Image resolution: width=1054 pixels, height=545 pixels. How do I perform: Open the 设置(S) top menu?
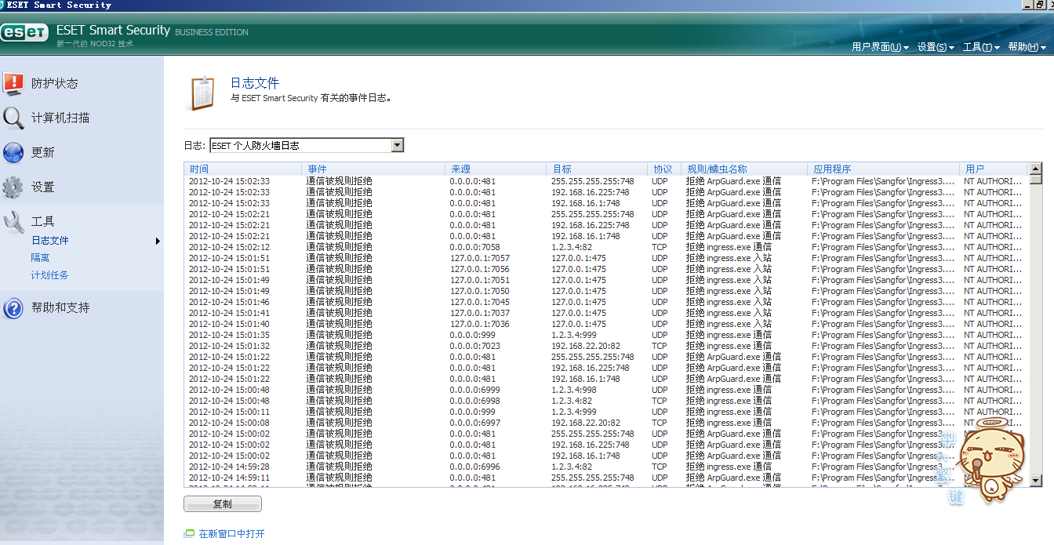(936, 47)
